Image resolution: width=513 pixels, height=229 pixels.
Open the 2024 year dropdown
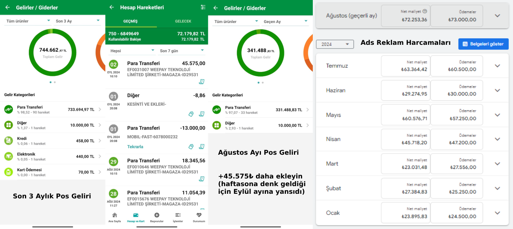tap(335, 44)
